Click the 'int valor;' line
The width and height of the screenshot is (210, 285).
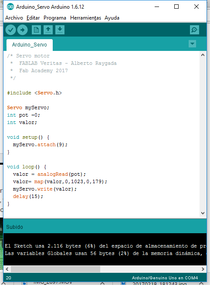coord(22,123)
